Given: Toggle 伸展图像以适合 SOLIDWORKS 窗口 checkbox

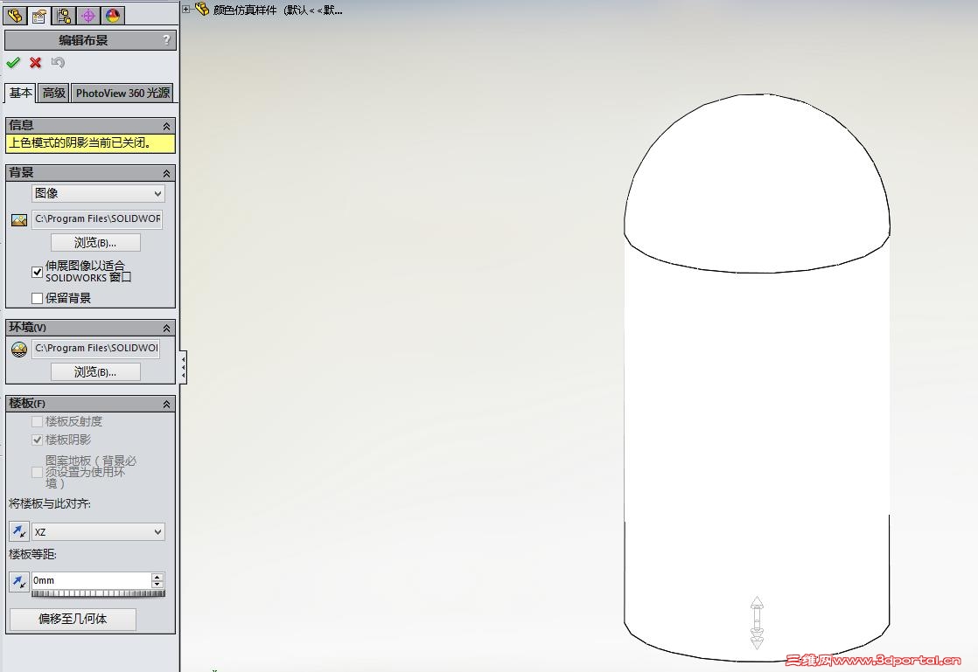Looking at the screenshot, I should (37, 272).
